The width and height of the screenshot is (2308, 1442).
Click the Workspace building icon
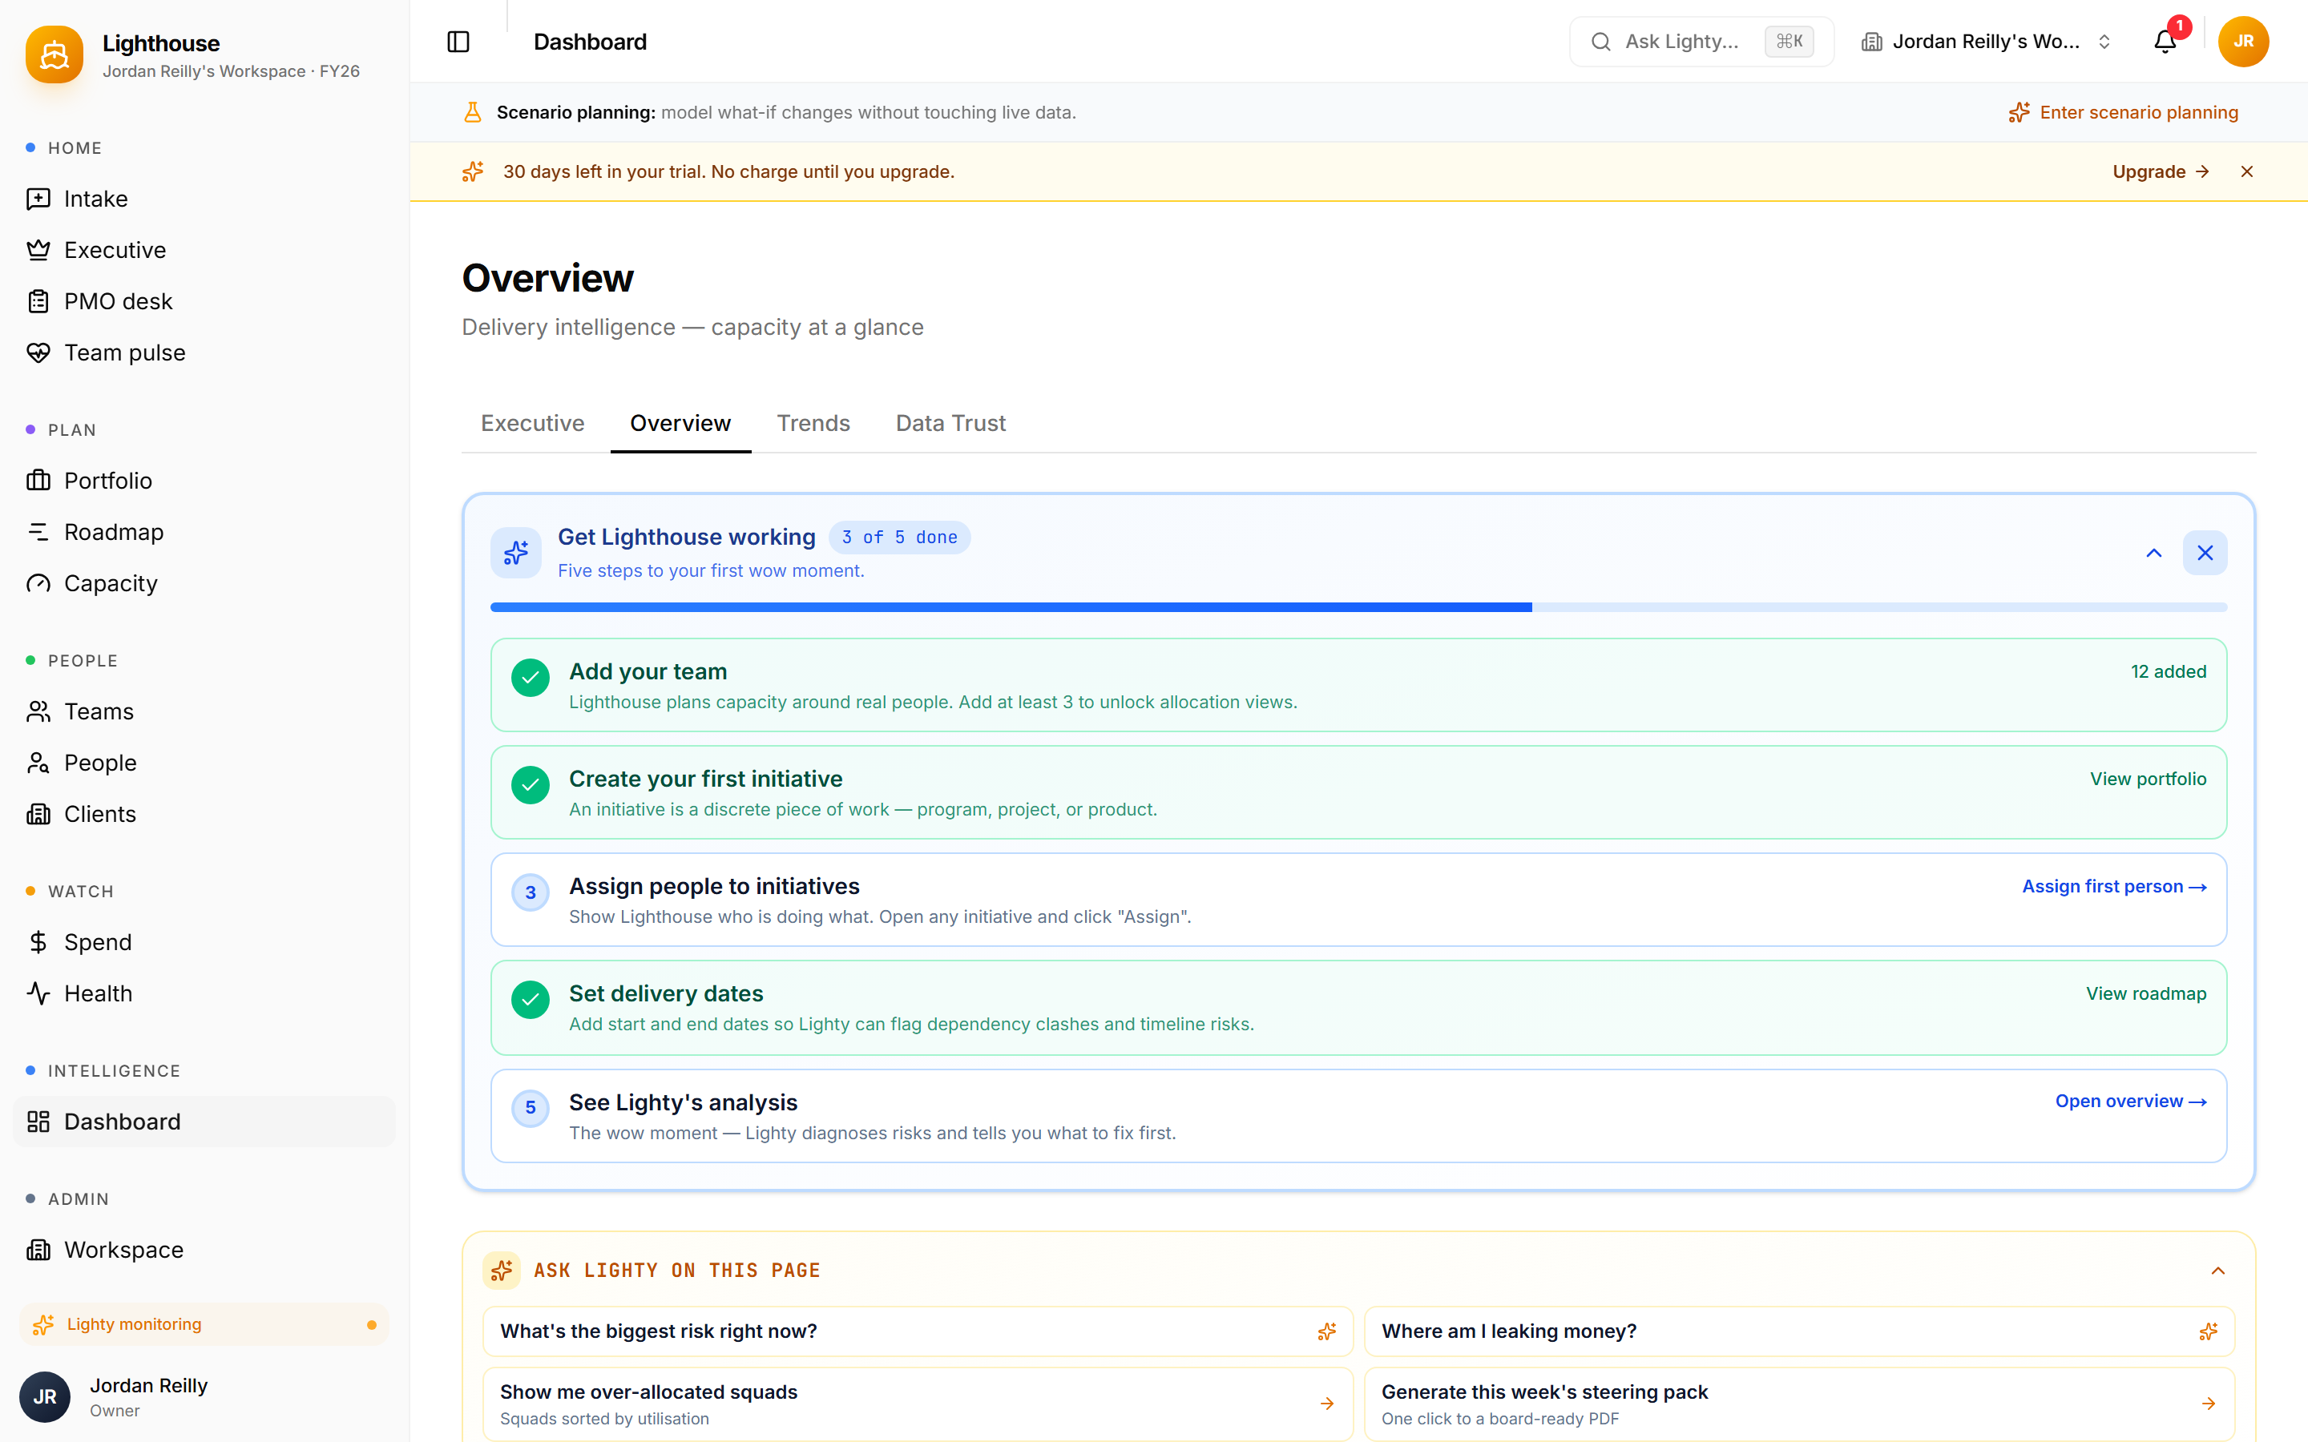point(38,1250)
